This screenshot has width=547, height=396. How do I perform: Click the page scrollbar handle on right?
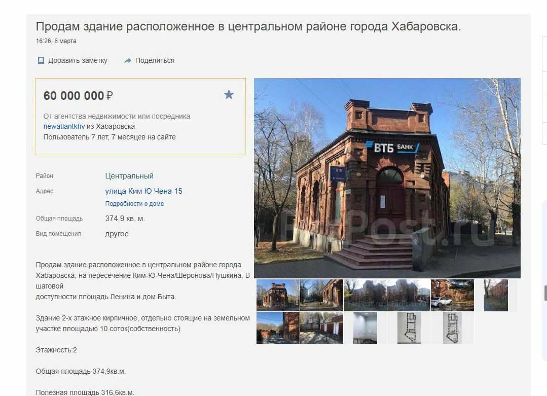coord(545,293)
